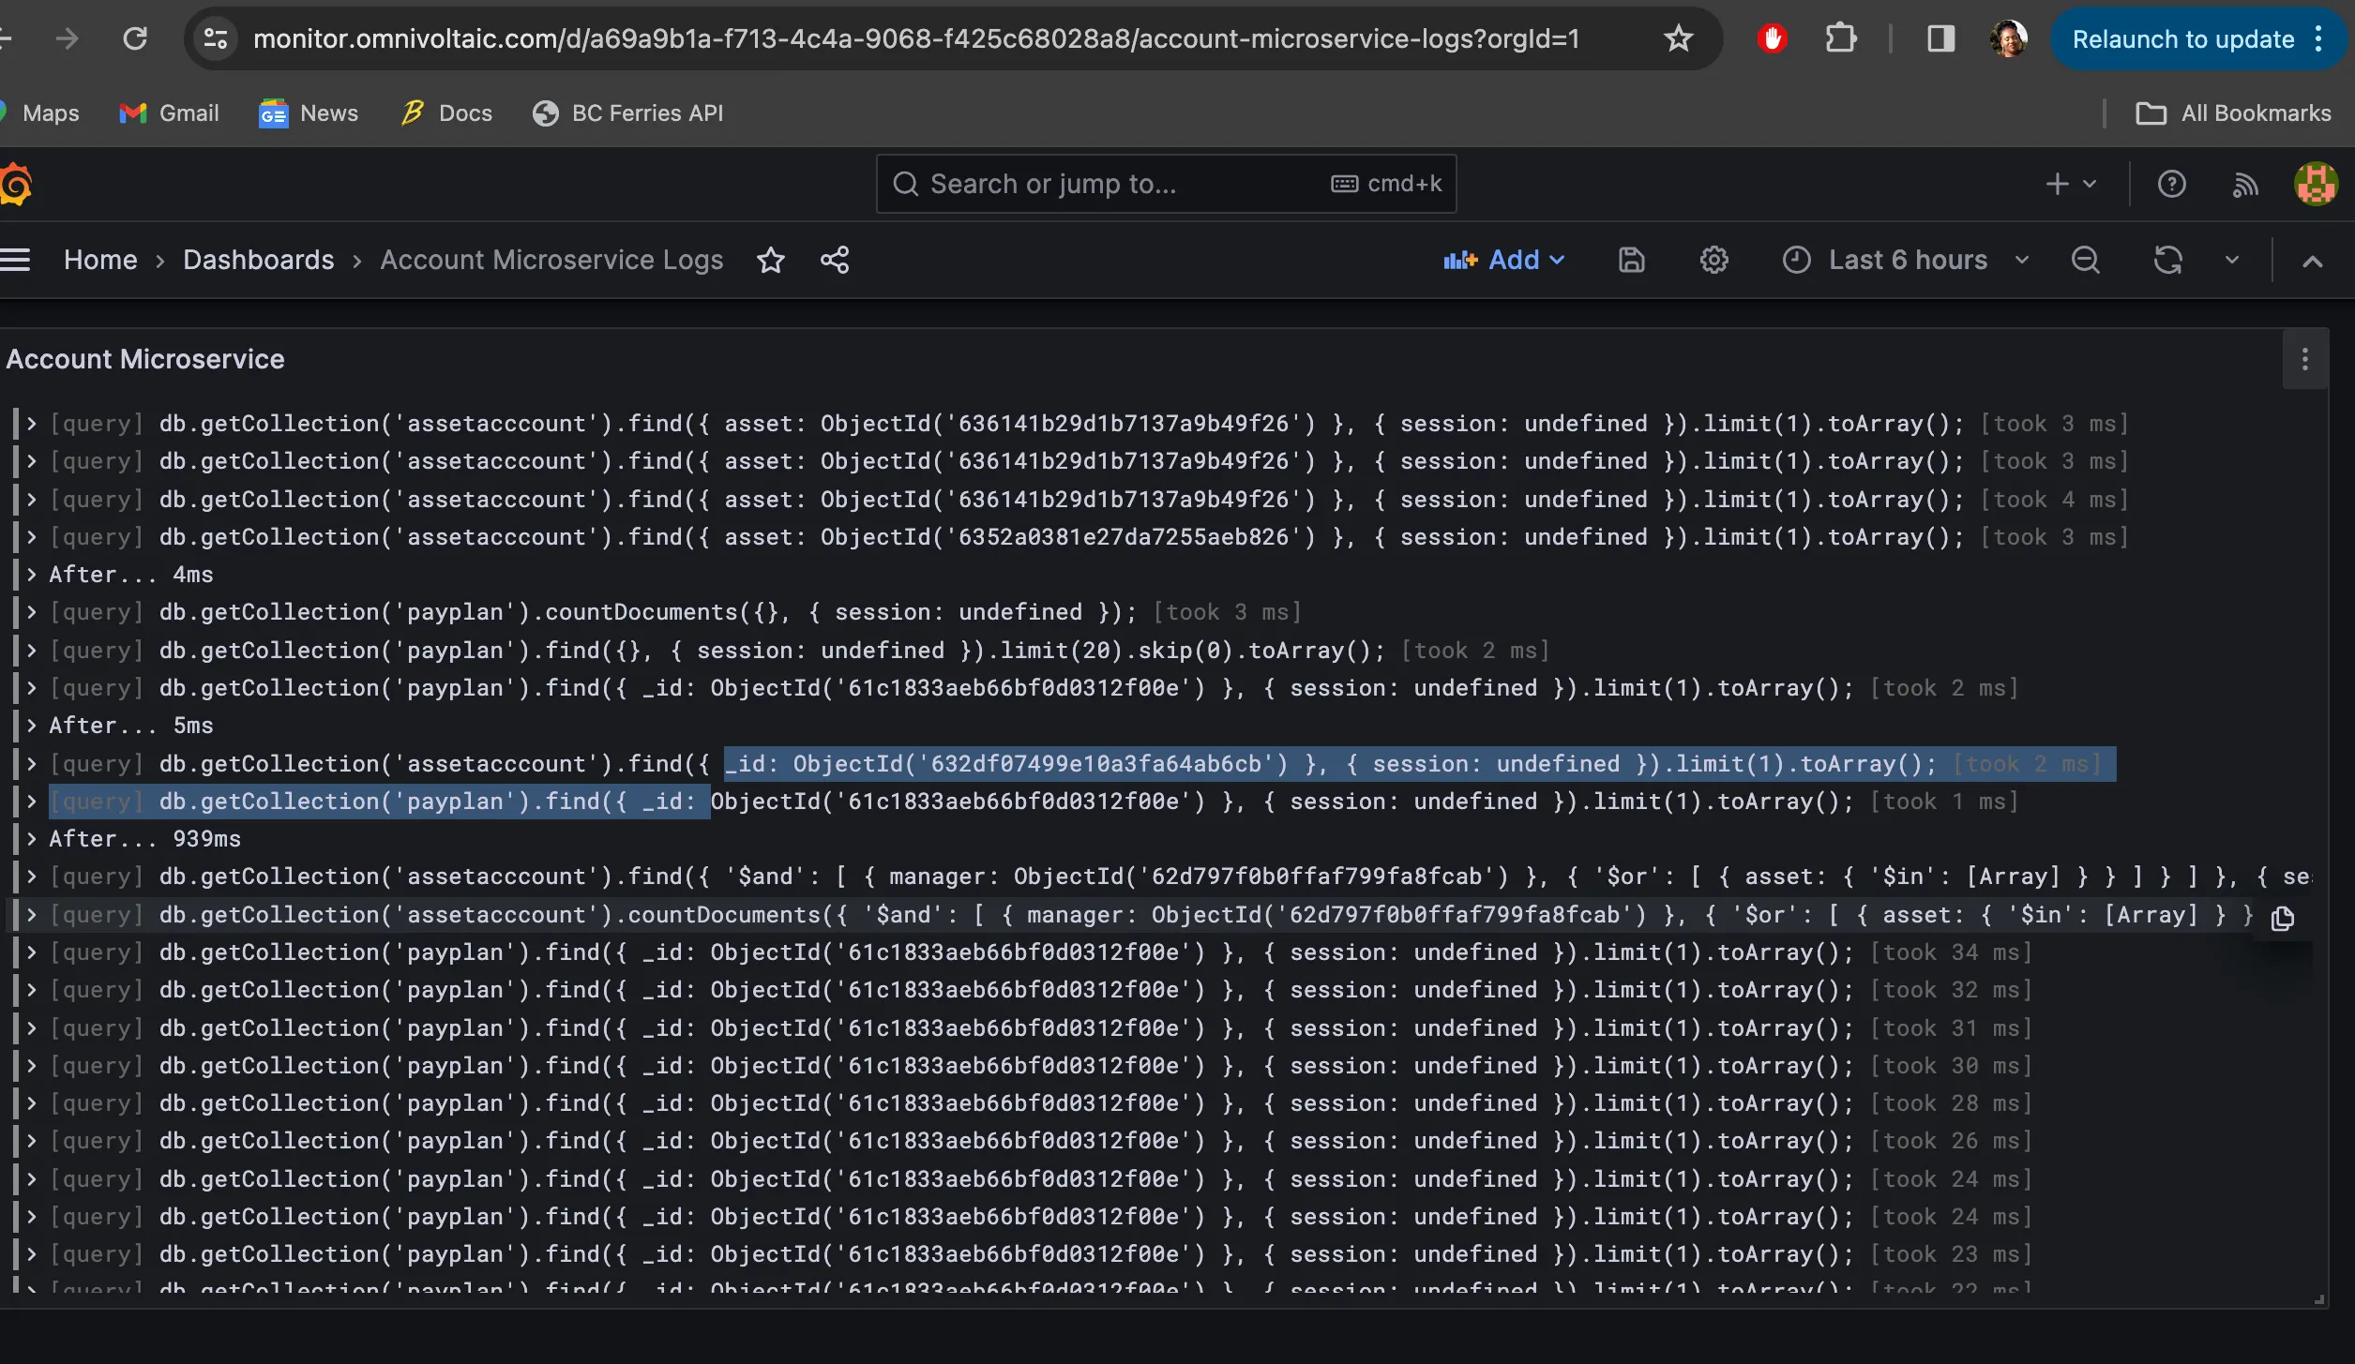Zoom out the time range
The height and width of the screenshot is (1364, 2355).
click(x=2085, y=260)
